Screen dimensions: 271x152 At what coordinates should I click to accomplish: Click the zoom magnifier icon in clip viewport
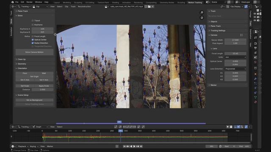202,12
